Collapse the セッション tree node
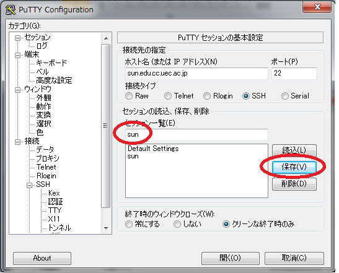339x273 pixels. (x=17, y=38)
